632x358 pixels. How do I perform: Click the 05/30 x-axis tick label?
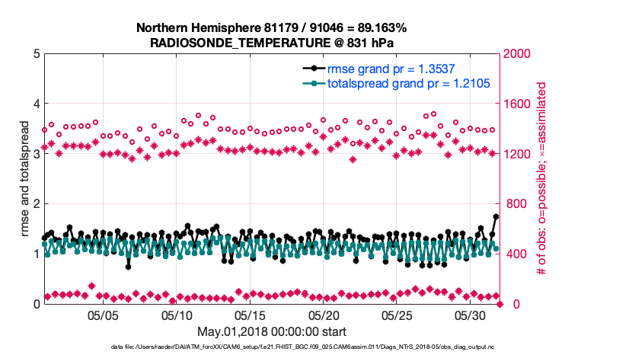pyautogui.click(x=471, y=315)
